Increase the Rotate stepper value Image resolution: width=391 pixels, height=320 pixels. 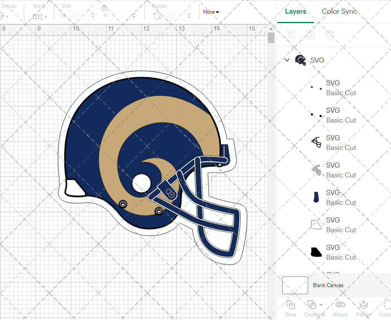click(189, 14)
